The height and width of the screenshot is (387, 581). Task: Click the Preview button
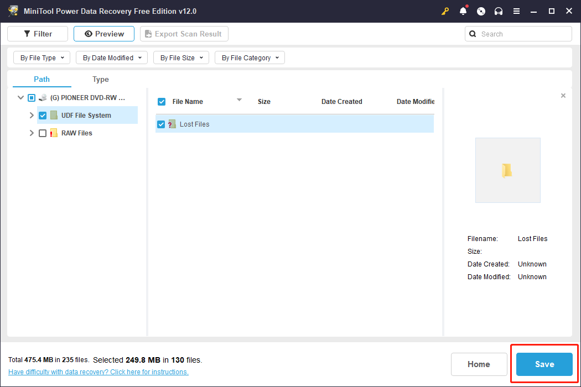coord(104,34)
